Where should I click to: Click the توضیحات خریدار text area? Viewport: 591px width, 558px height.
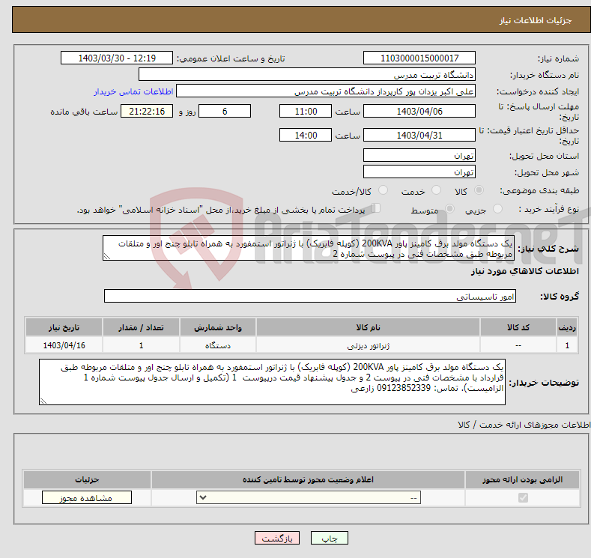point(272,382)
